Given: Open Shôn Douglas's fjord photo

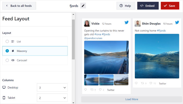Looking at the screenshot, I should tap(157, 56).
